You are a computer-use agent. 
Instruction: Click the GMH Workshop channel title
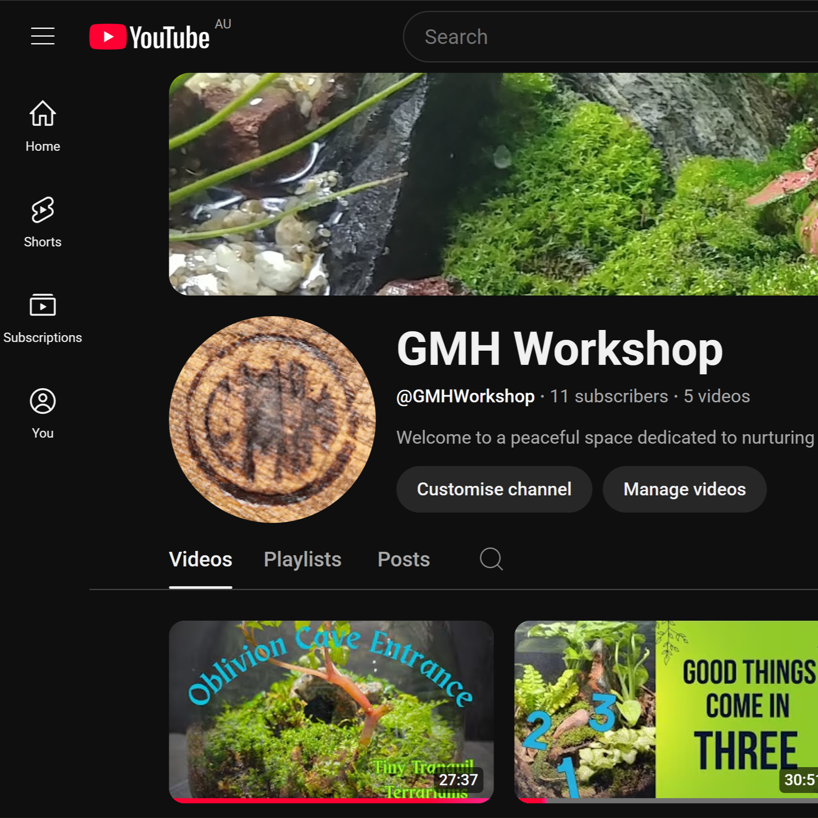[x=560, y=349]
